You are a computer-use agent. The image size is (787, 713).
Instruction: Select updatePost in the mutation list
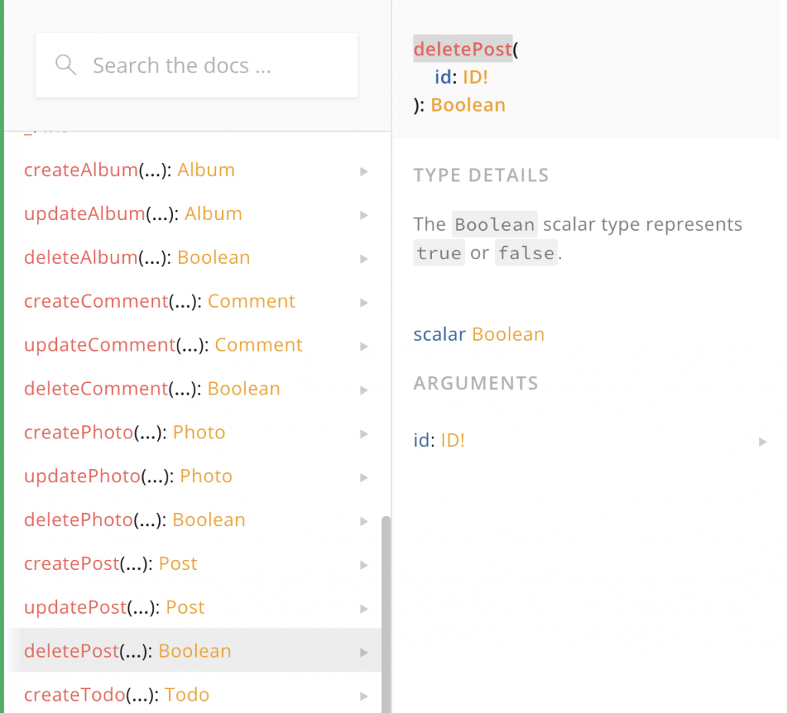[x=75, y=608]
